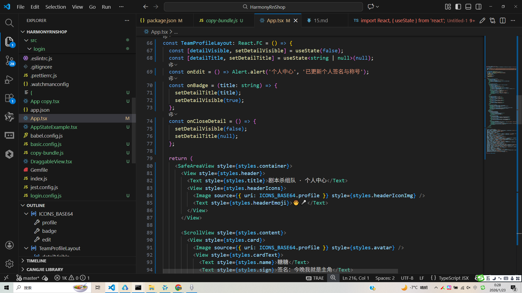Click the errors and warnings status indicator
The height and width of the screenshot is (293, 522).
72,278
